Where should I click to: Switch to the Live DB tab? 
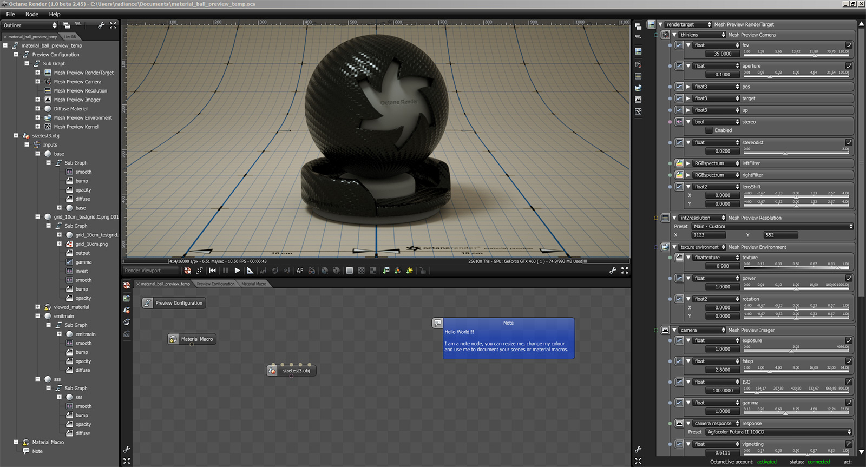70,37
